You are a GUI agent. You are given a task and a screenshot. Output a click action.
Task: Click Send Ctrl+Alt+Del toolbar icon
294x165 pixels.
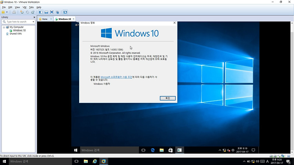pos(14,12)
